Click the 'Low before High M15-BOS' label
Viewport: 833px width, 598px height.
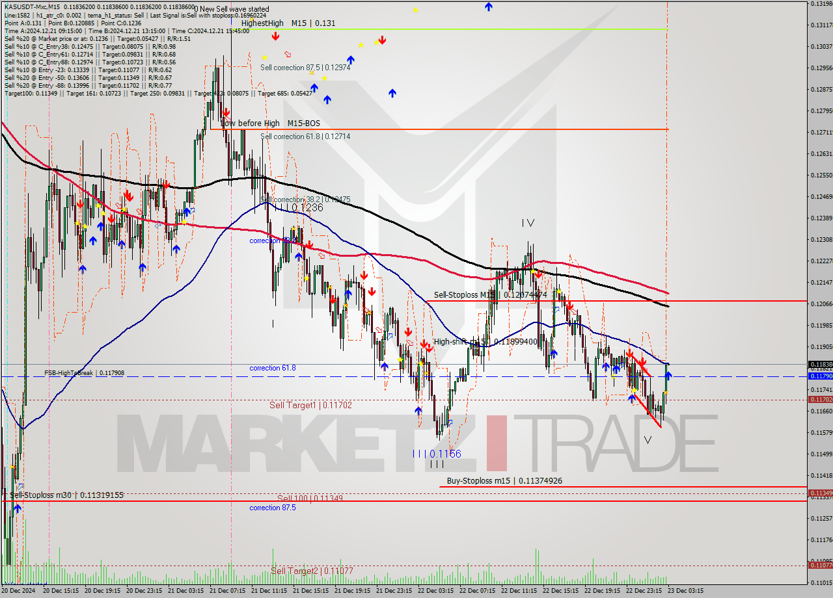tap(270, 123)
